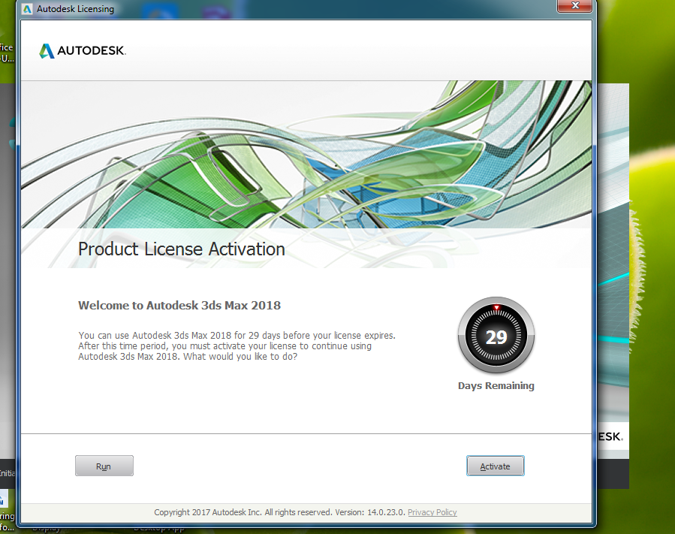Image resolution: width=675 pixels, height=534 pixels.
Task: Click the Office shortcut icon on the desktop
Action: pos(6,53)
